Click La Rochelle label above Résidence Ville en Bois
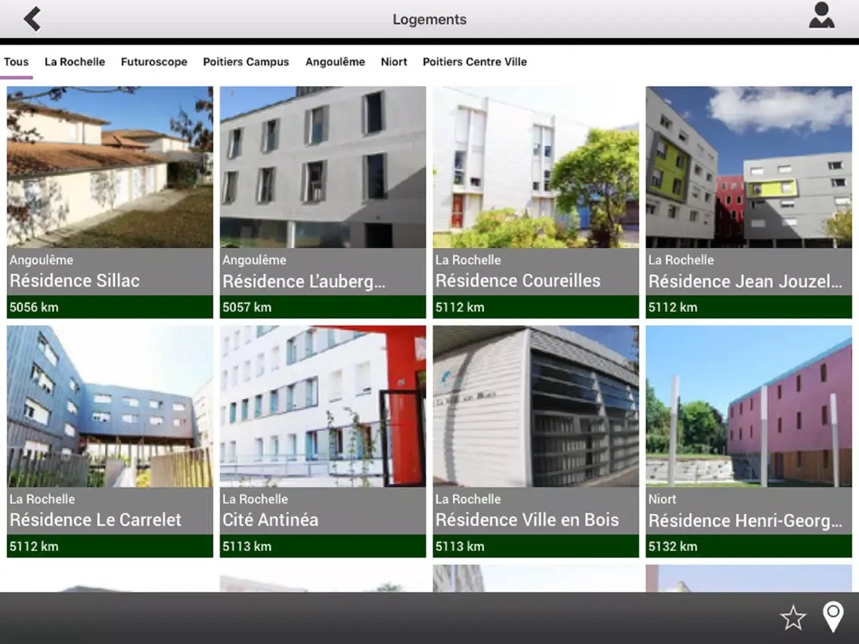Viewport: 859px width, 644px height. (x=468, y=499)
